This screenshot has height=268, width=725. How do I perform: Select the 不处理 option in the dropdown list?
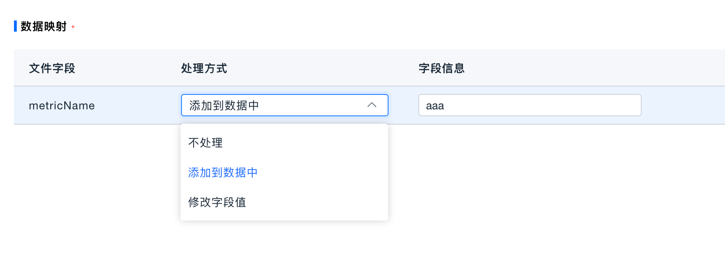(x=205, y=142)
